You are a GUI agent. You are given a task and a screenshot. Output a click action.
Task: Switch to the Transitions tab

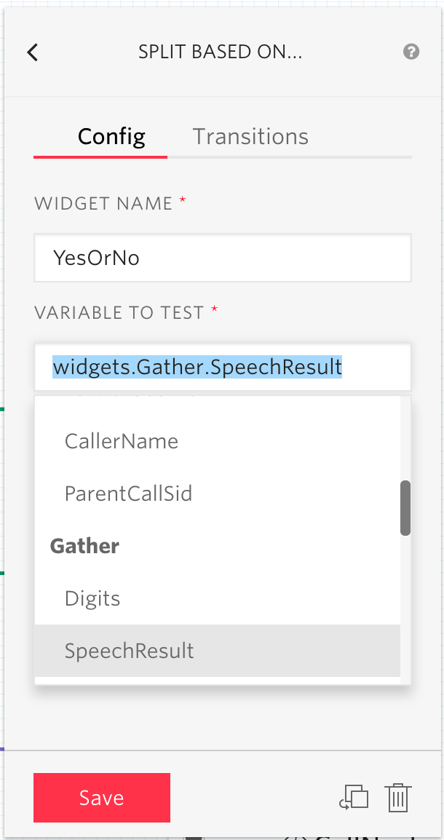(250, 136)
